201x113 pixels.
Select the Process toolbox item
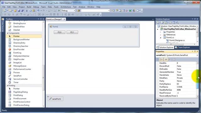pos(17,73)
